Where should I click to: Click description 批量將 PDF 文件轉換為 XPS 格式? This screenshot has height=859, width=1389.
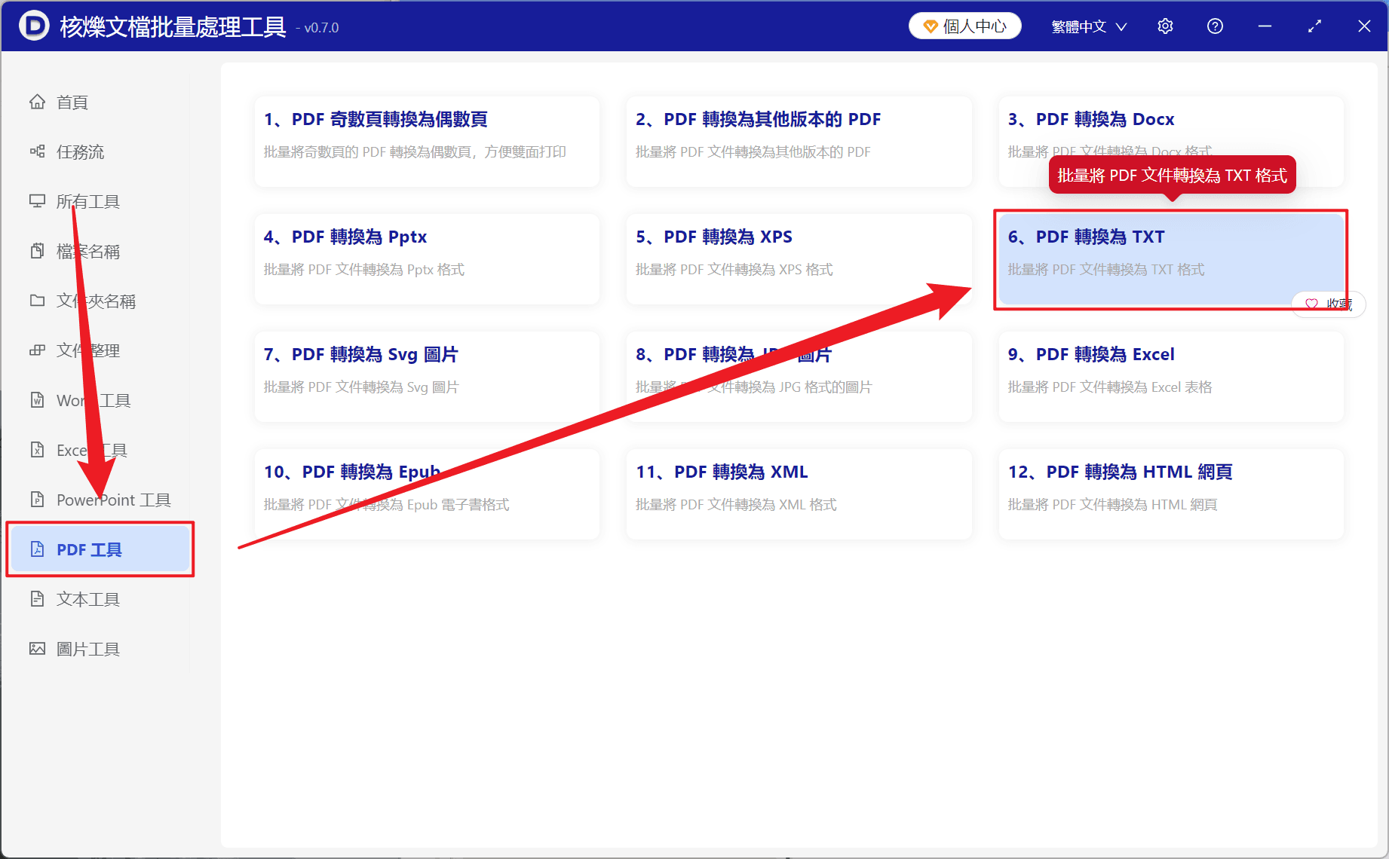734,269
